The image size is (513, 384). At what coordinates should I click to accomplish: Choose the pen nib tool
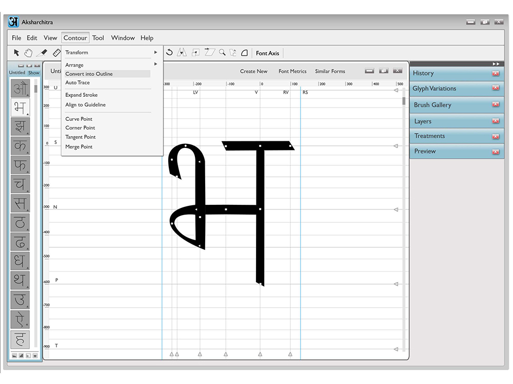[43, 53]
